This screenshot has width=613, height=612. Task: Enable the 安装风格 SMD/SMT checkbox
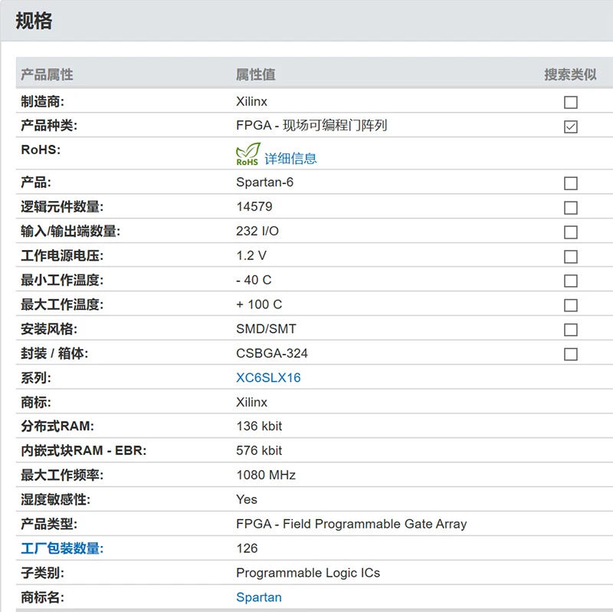pyautogui.click(x=570, y=330)
